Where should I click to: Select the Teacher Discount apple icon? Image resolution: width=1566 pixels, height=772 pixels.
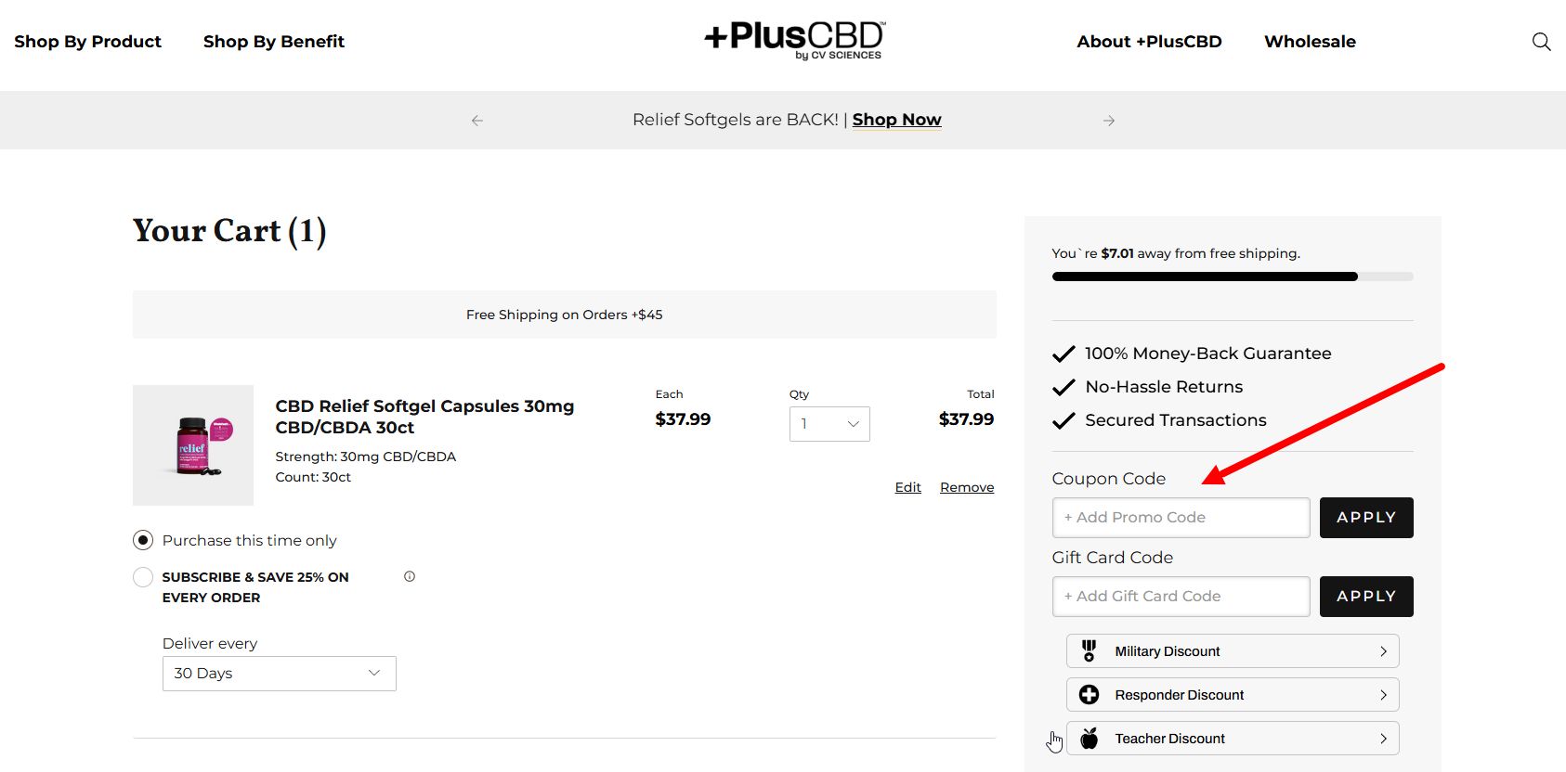click(1089, 738)
